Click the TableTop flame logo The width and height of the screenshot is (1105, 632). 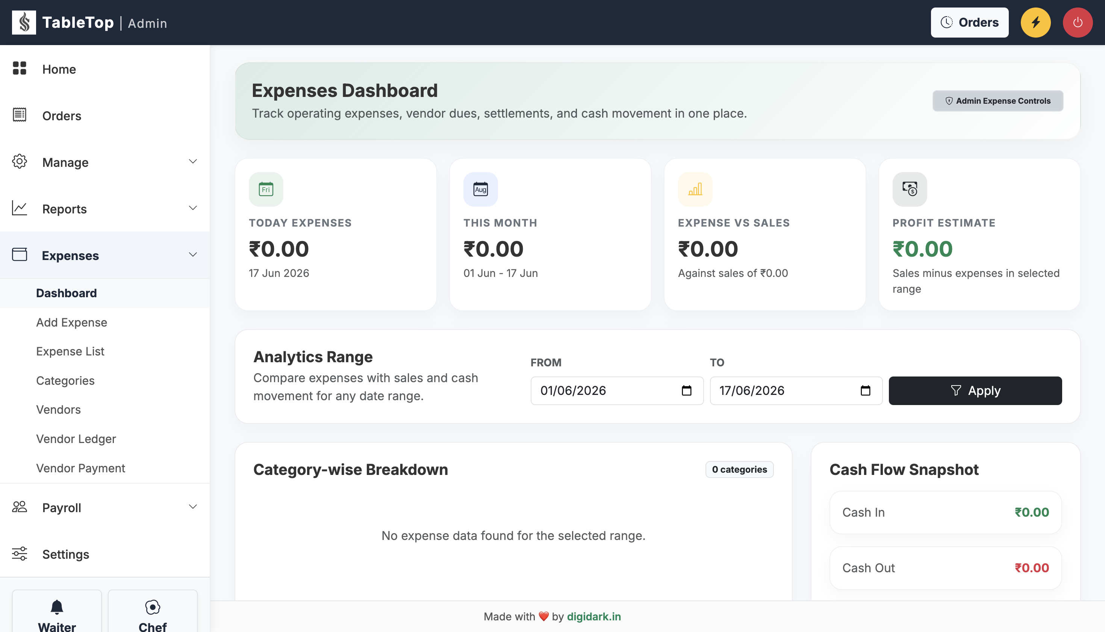point(24,23)
